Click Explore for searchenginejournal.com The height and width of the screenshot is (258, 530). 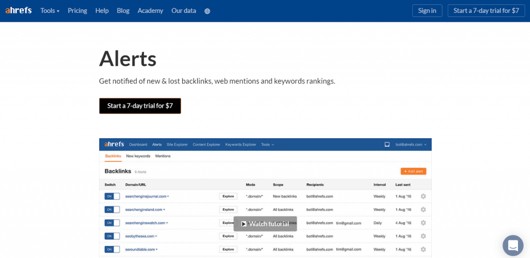228,196
